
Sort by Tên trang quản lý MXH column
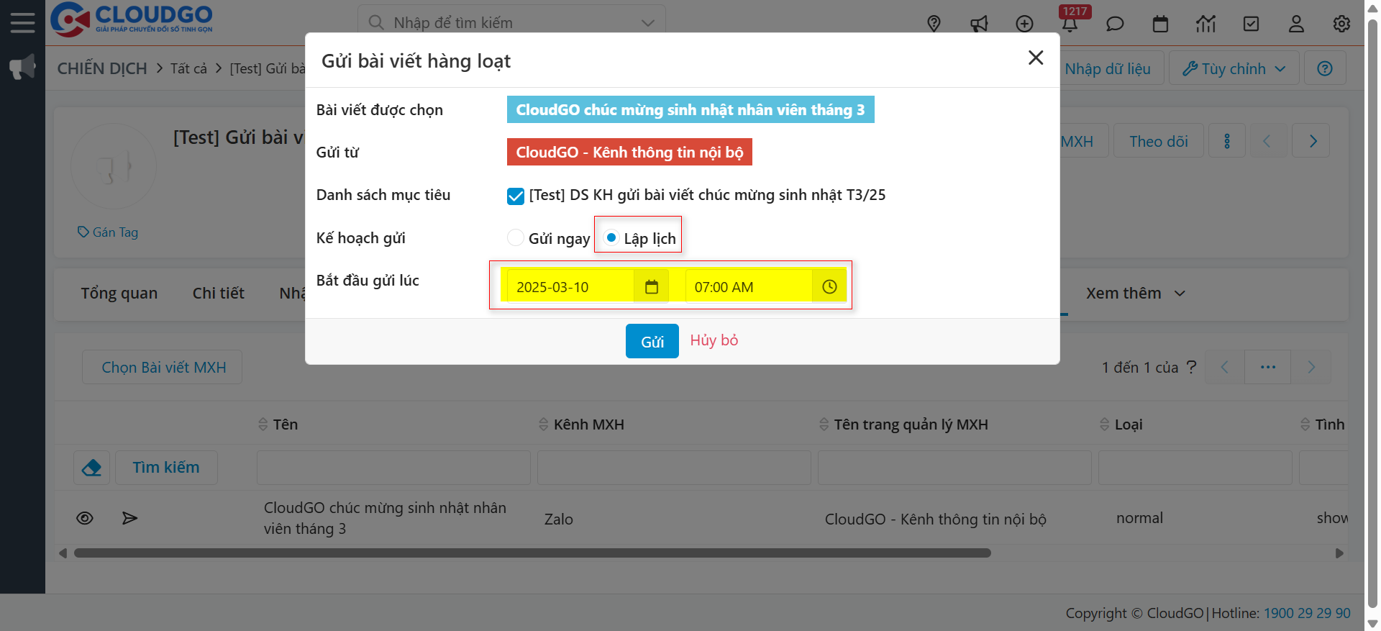click(903, 425)
